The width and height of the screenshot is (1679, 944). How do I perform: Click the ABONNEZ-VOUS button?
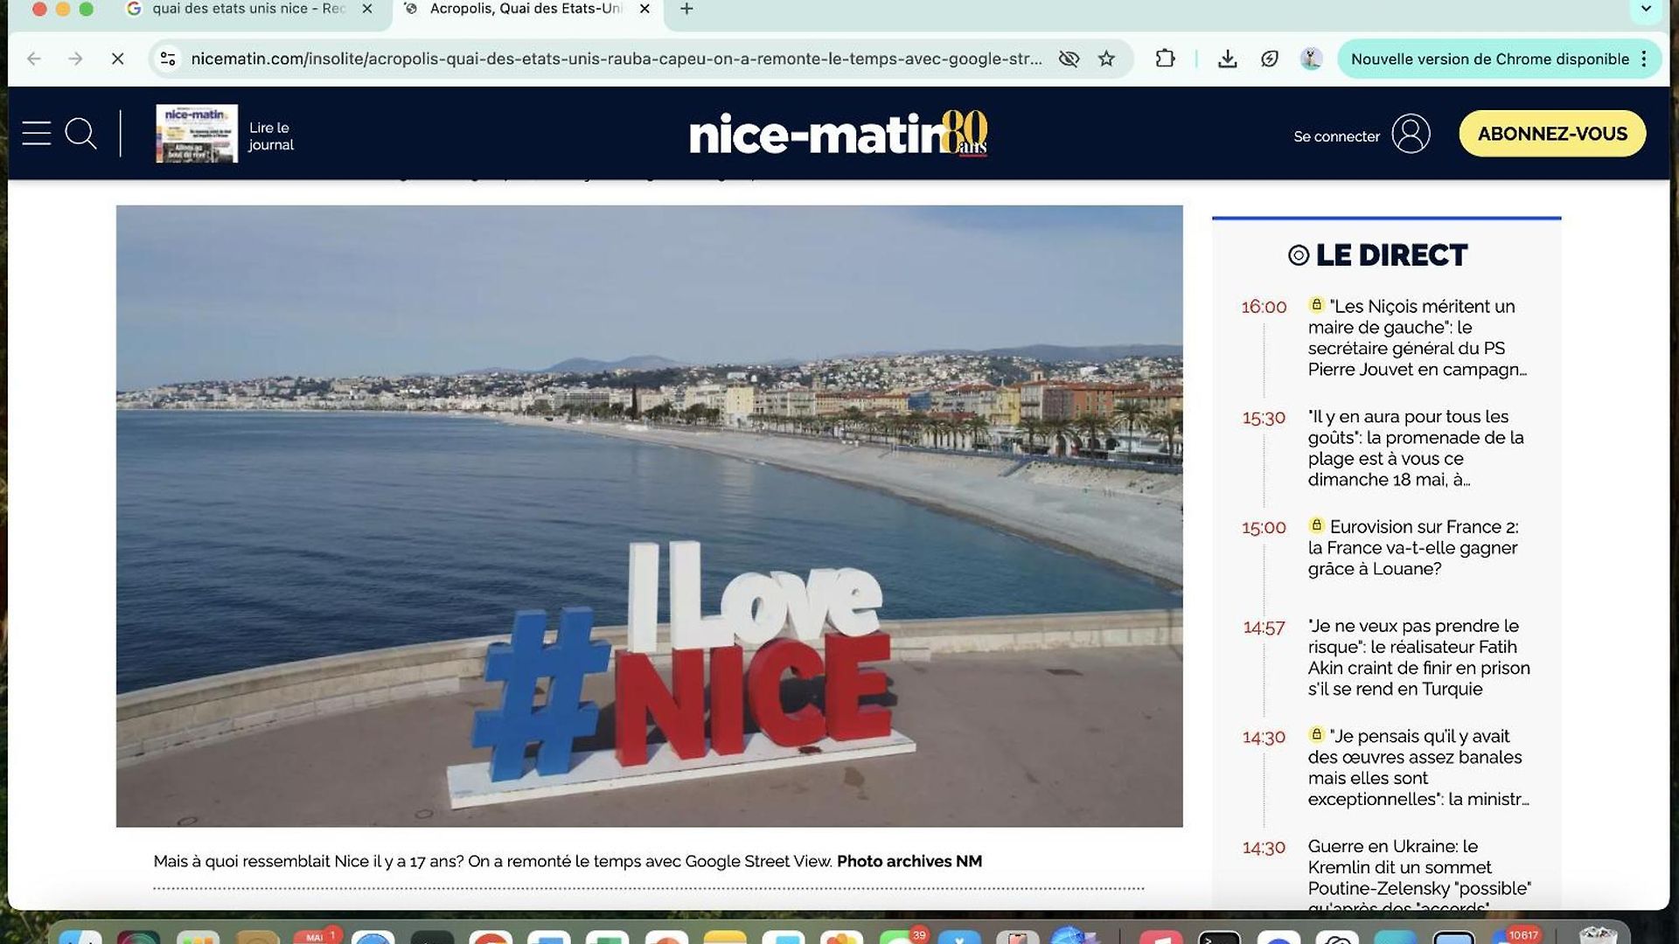click(x=1552, y=134)
